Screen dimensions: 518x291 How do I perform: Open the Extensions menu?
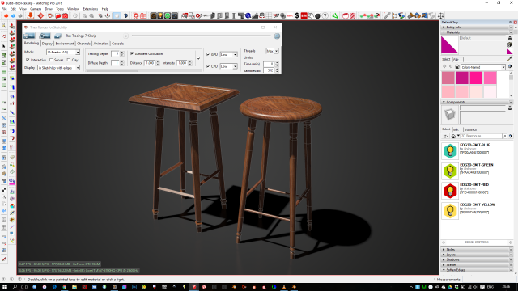click(x=90, y=9)
